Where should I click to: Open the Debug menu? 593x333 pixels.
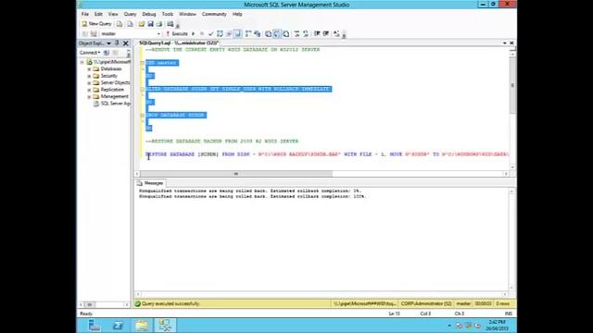(x=149, y=14)
